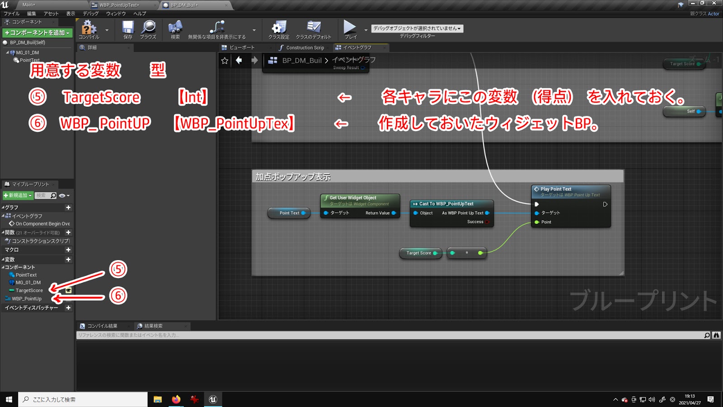Collapse the 関数 section in My Blueprint

pyautogui.click(x=3, y=232)
